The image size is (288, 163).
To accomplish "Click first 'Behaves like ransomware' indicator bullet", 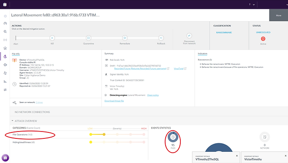I will [221, 64].
